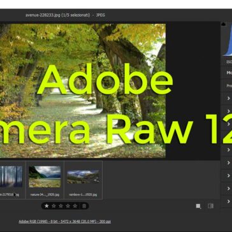Click the autumn avenue preview image
The height and width of the screenshot is (232, 232).
tap(83, 91)
